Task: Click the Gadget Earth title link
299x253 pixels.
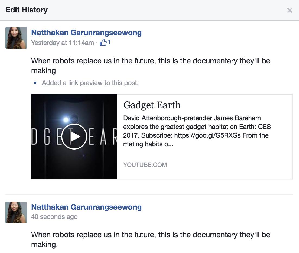Action: pyautogui.click(x=152, y=105)
